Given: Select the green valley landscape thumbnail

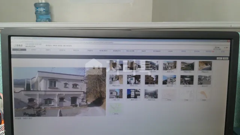Looking at the screenshot, I should coord(187,66).
